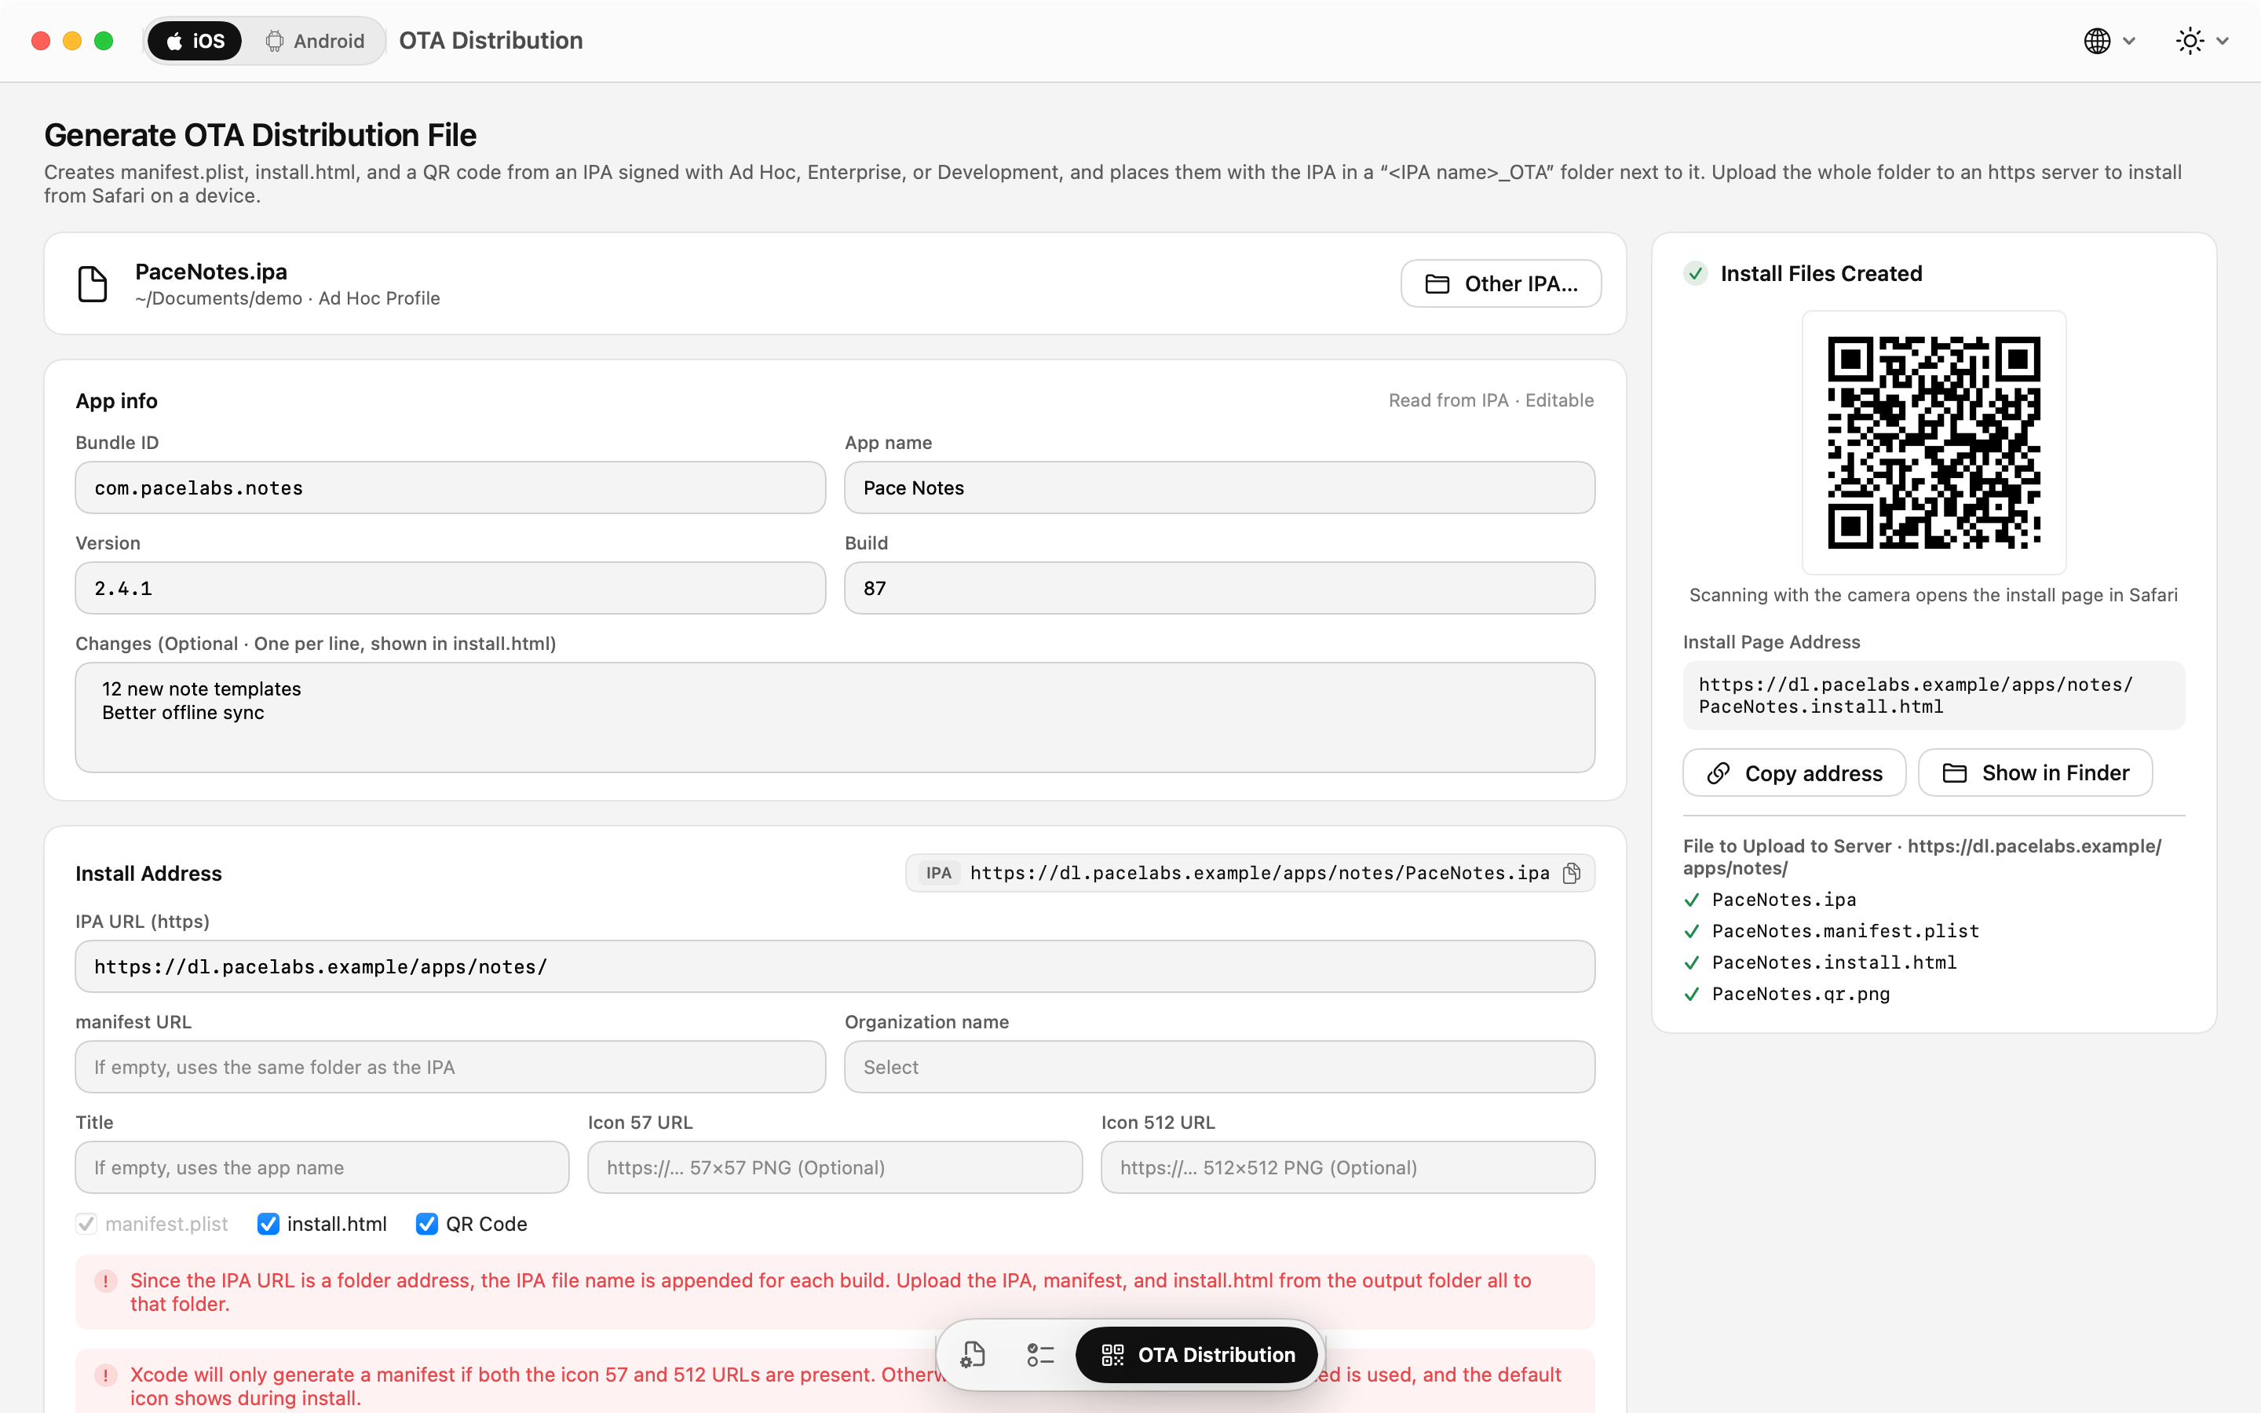The width and height of the screenshot is (2261, 1413).
Task: Click the checkmark beside PaceNotes.qr.png
Action: click(1691, 995)
